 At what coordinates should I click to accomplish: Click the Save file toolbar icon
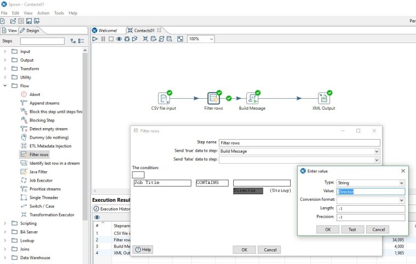point(29,21)
